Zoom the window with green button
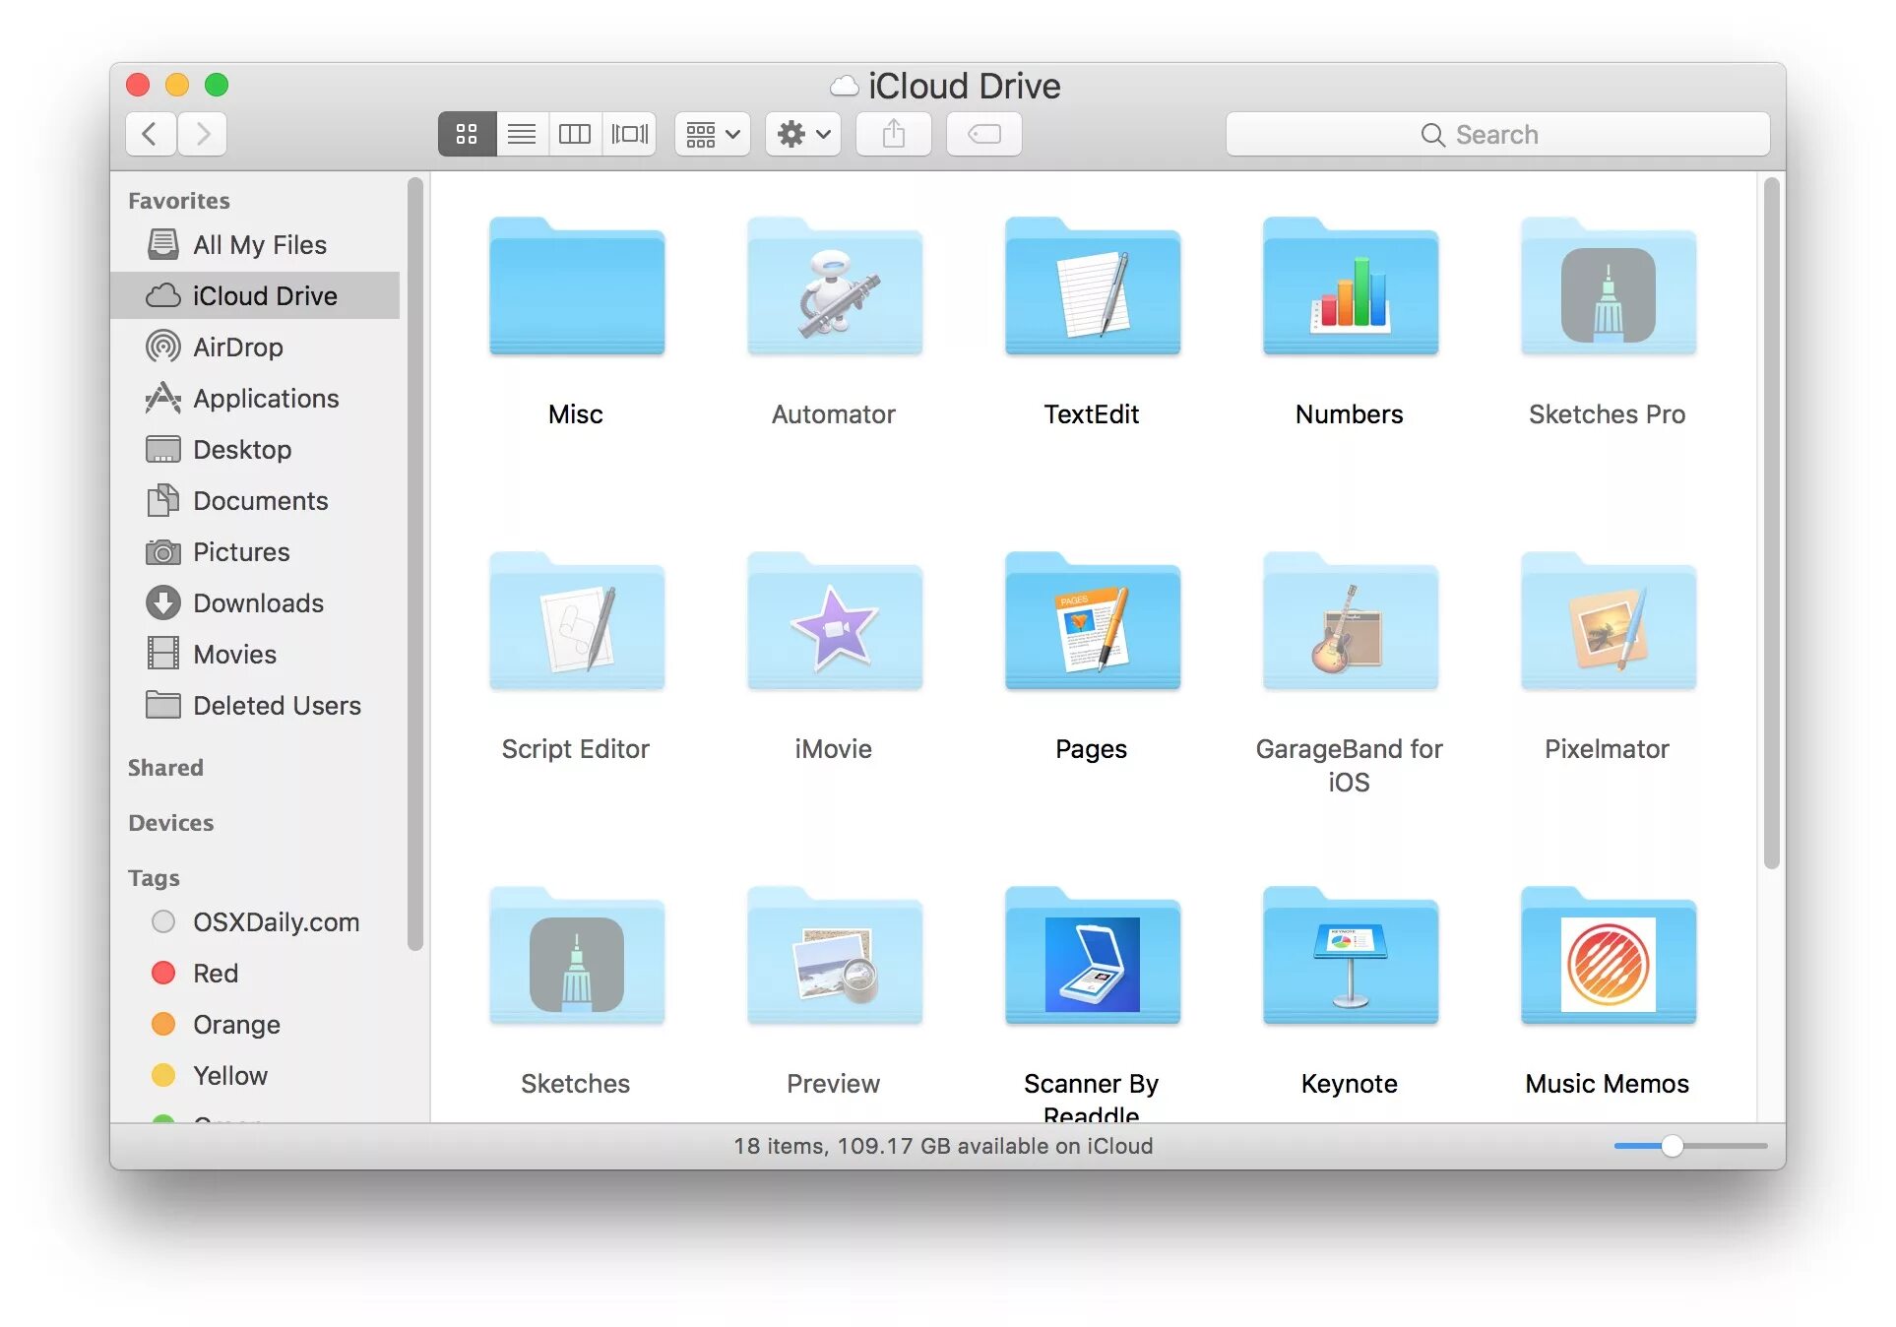 pyautogui.click(x=217, y=85)
